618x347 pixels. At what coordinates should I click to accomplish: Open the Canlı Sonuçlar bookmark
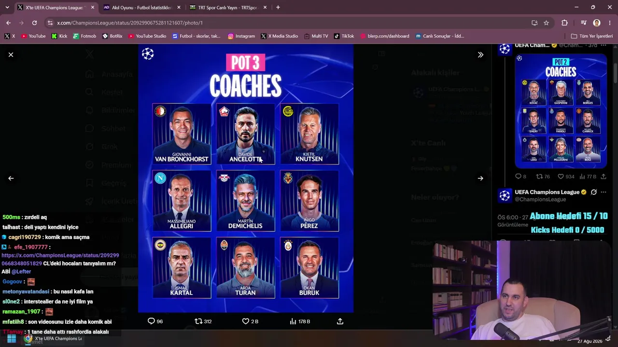point(440,36)
